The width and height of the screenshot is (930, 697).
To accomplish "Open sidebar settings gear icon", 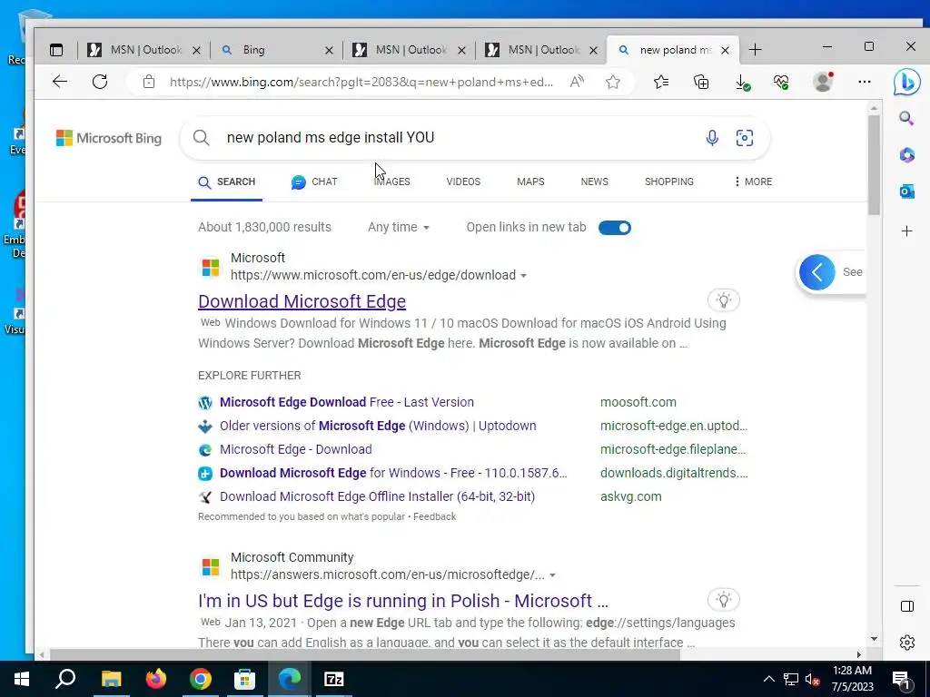I will [x=907, y=643].
